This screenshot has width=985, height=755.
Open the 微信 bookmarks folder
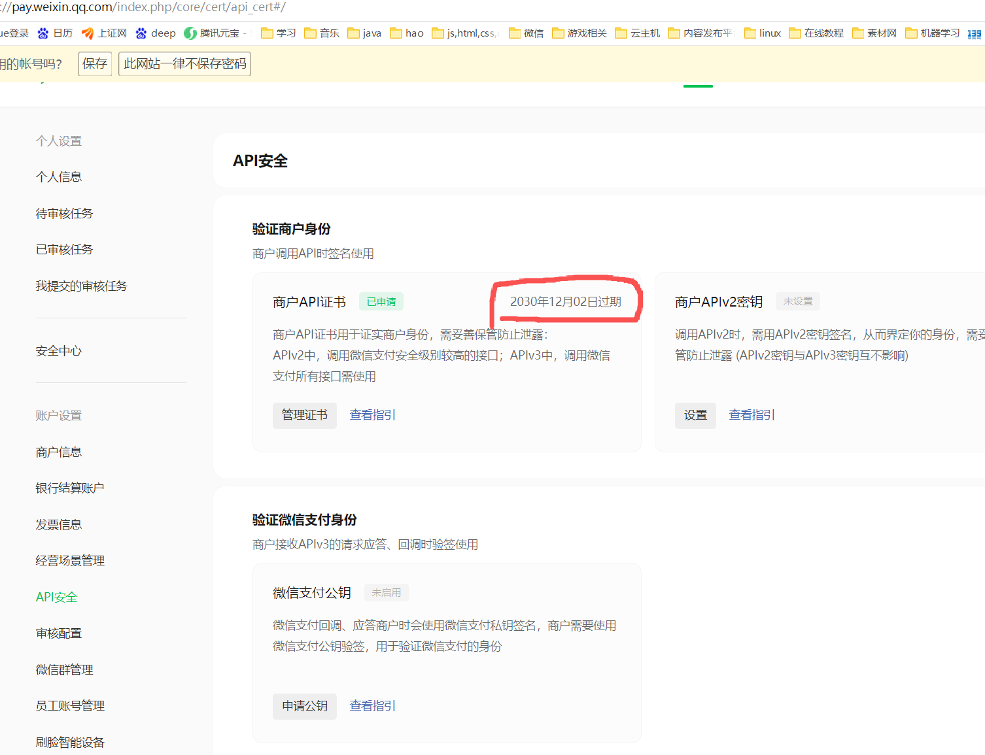(527, 33)
